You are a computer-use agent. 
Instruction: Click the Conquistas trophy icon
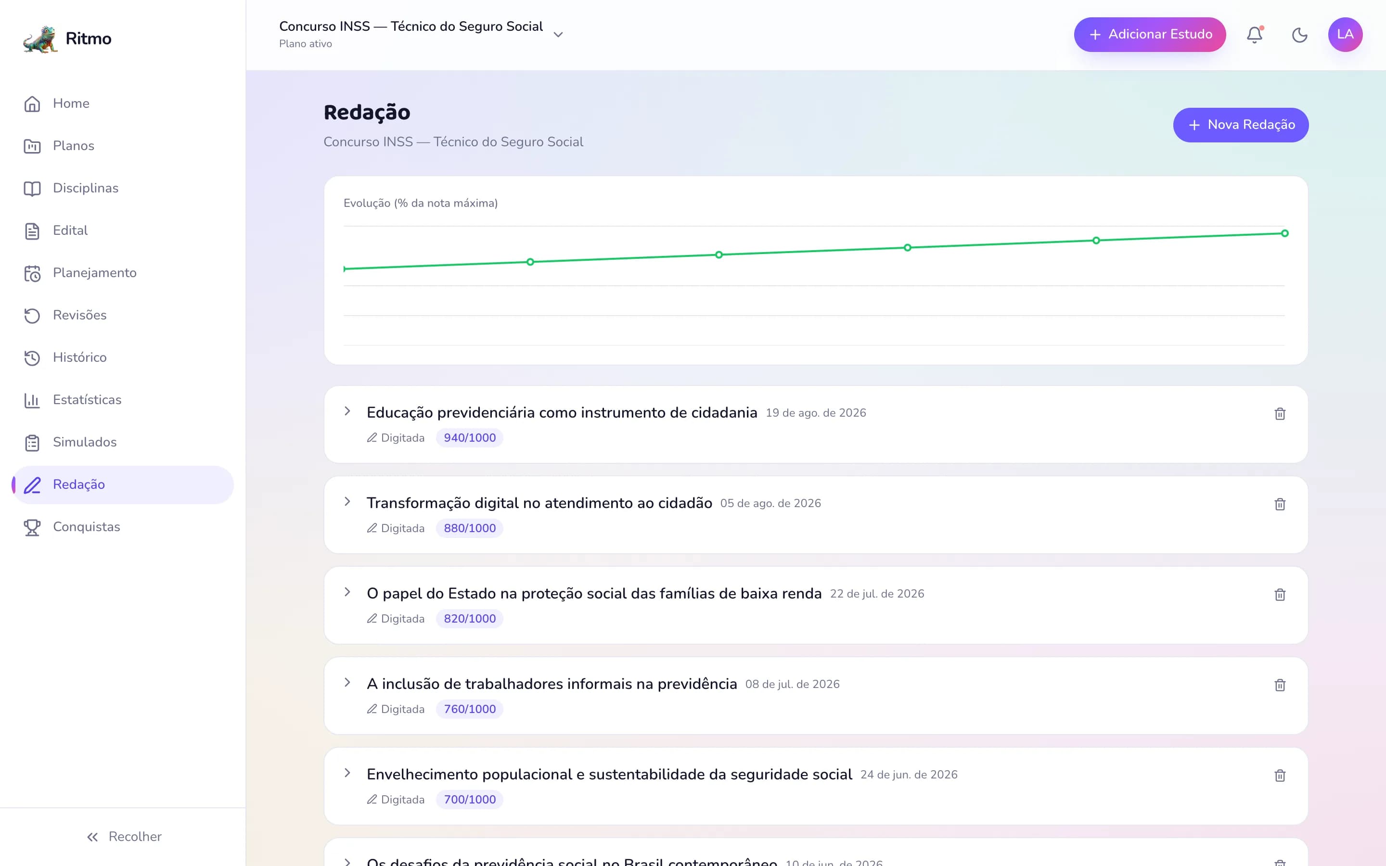point(32,527)
